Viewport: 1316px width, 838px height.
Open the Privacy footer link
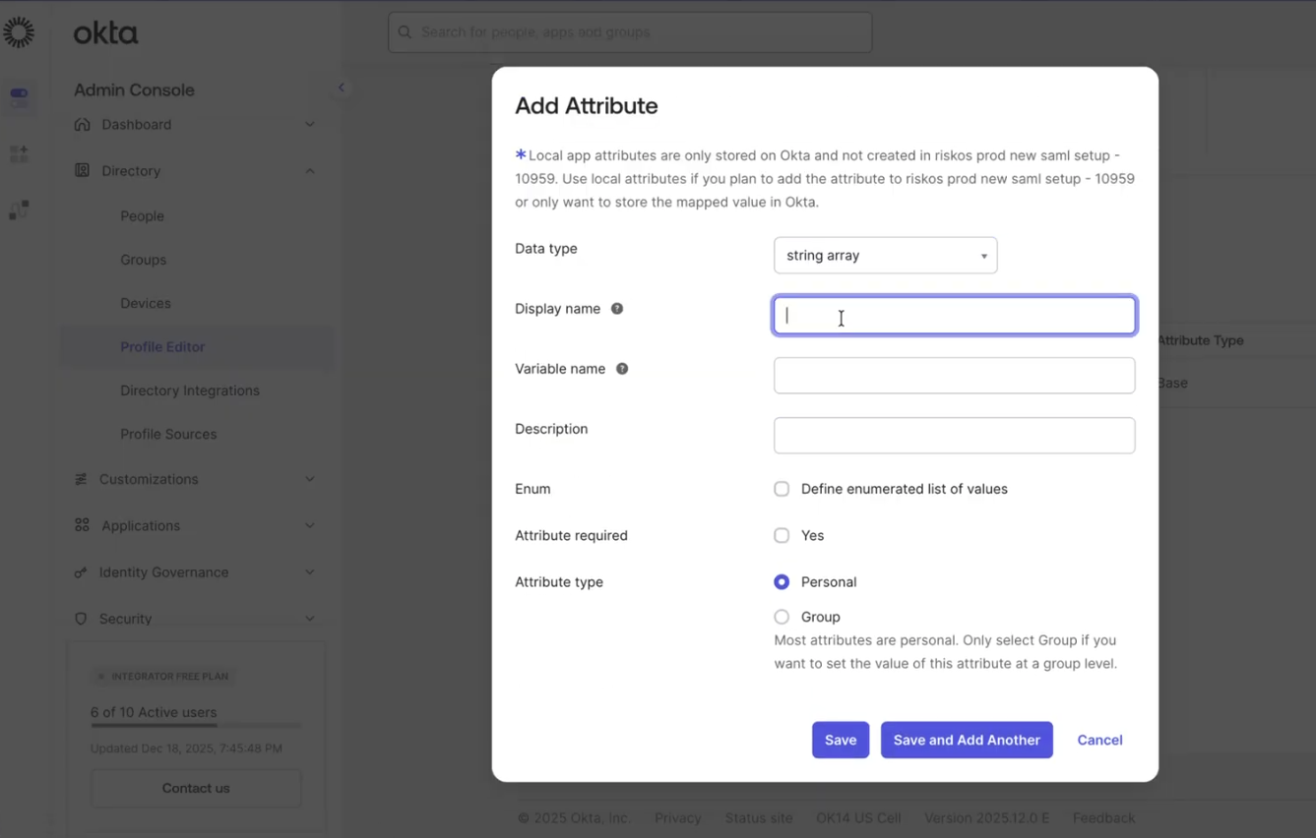pos(678,817)
